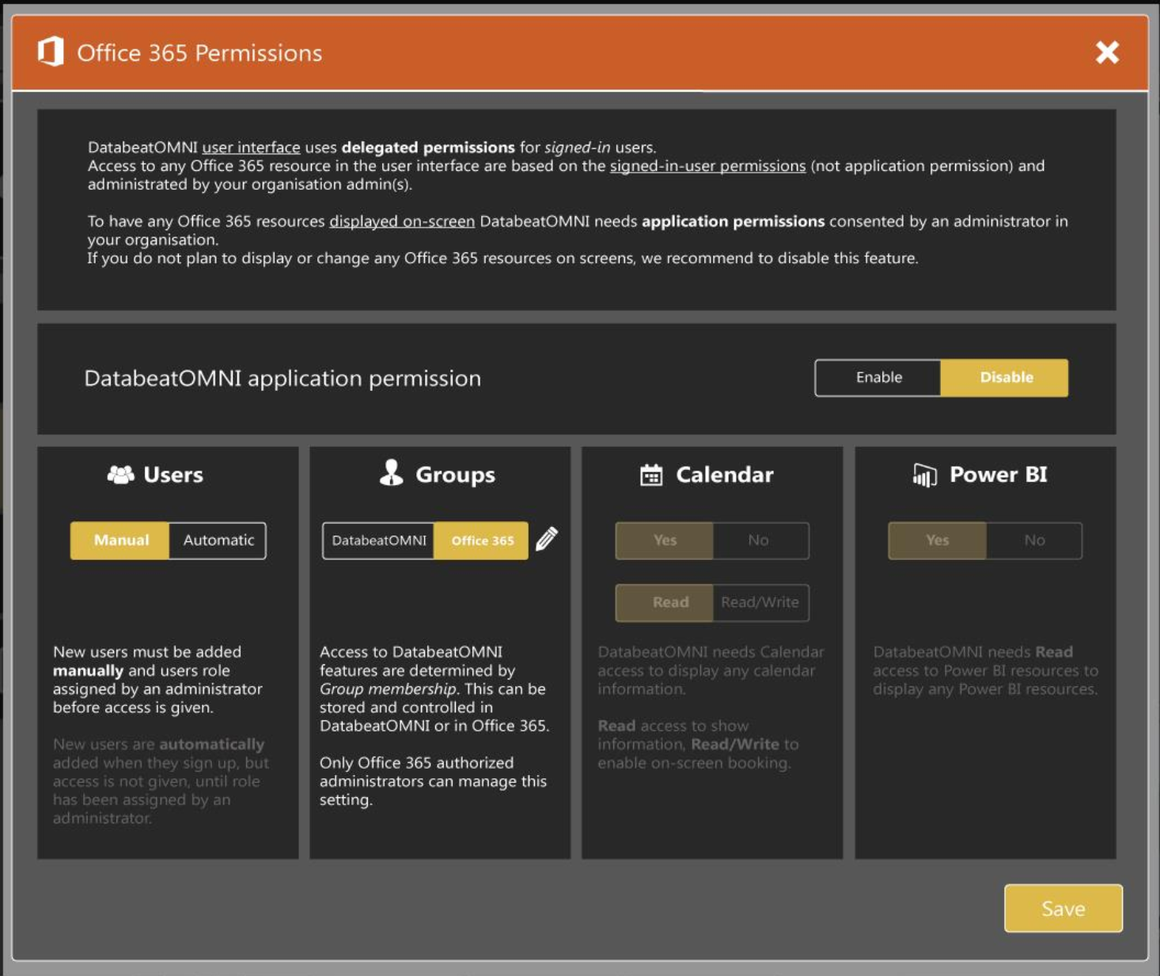Image resolution: width=1160 pixels, height=976 pixels.
Task: Click the 'Calendar' heading
Action: point(724,475)
